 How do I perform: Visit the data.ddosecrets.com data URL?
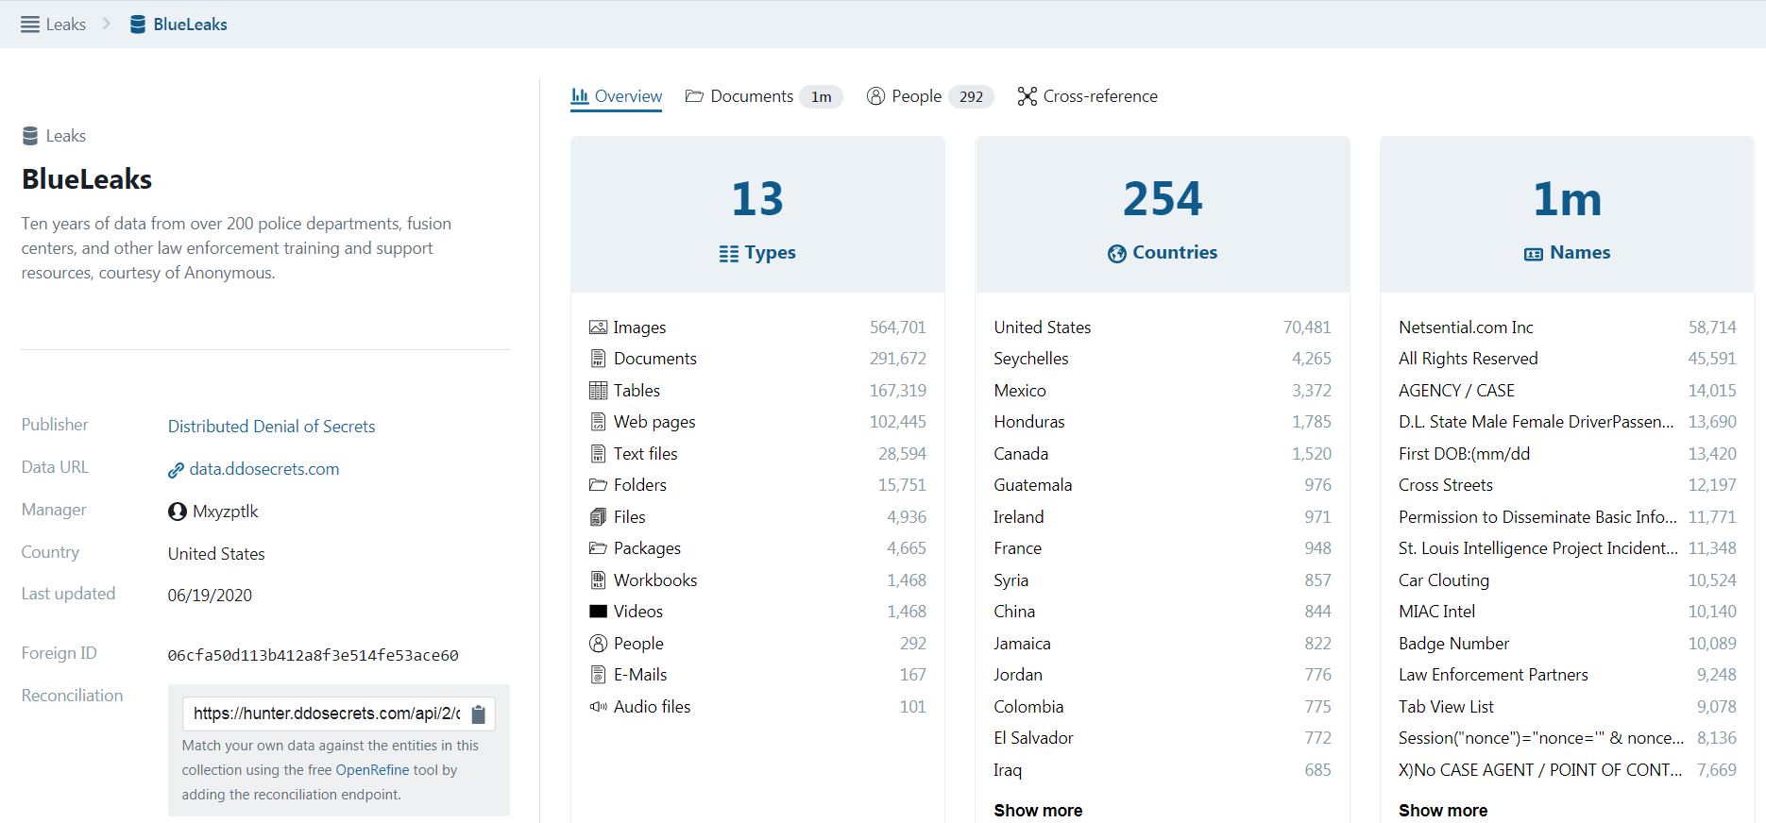point(263,469)
